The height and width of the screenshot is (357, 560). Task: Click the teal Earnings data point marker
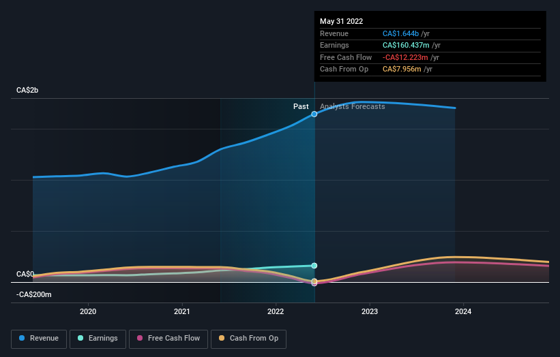314,266
